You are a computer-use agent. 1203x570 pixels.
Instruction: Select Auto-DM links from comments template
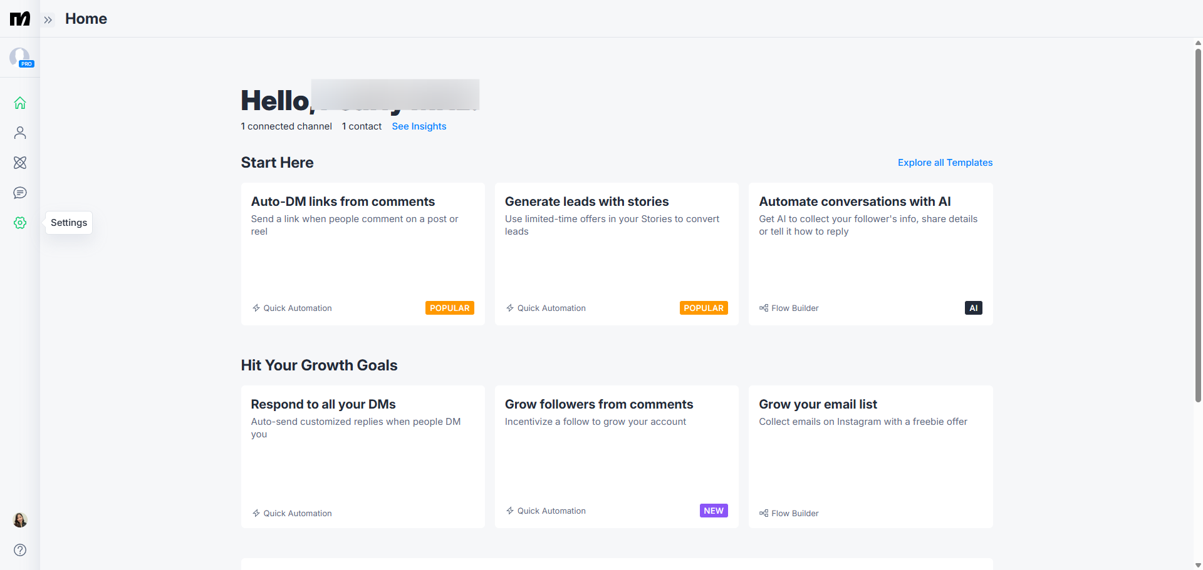[x=363, y=253]
